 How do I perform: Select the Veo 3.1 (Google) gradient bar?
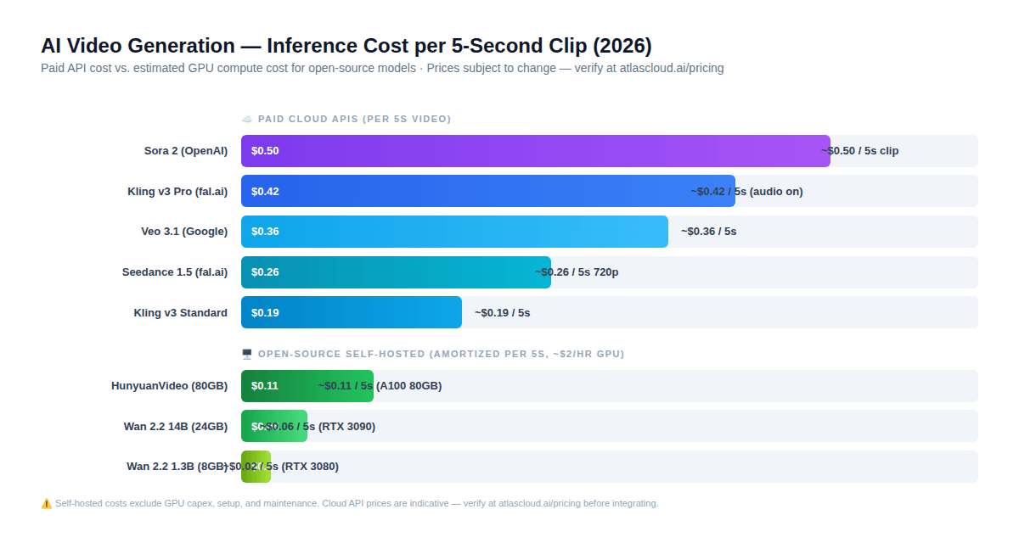tap(454, 231)
